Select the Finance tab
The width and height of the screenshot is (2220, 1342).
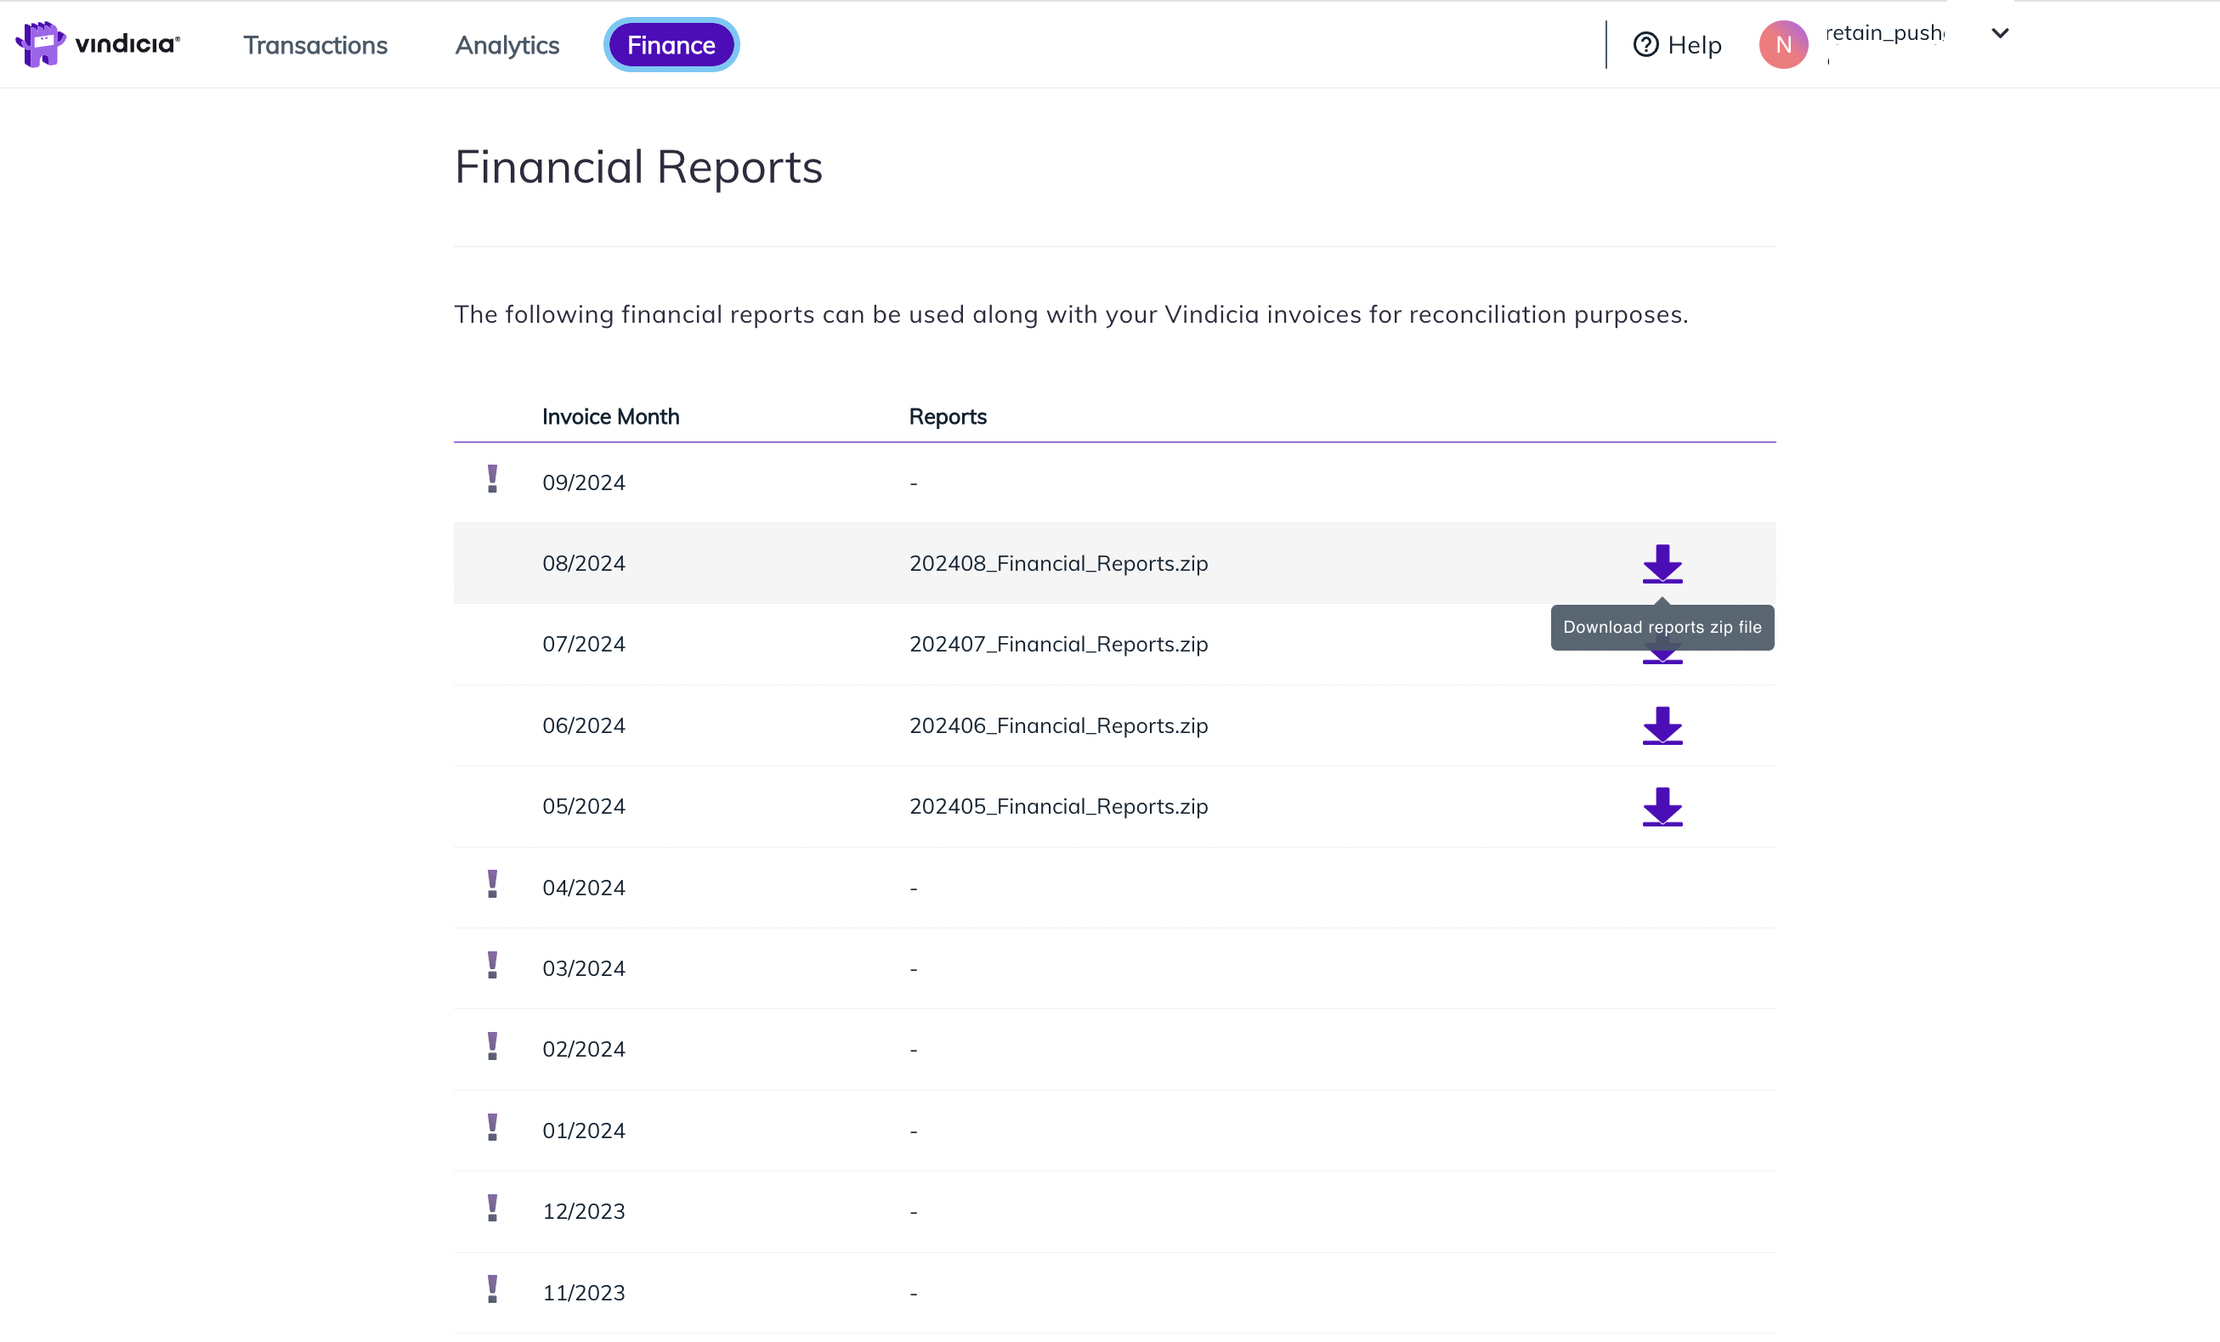(x=671, y=45)
